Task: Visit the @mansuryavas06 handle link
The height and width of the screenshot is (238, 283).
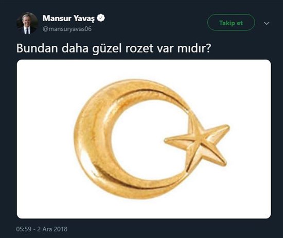Action: point(67,29)
